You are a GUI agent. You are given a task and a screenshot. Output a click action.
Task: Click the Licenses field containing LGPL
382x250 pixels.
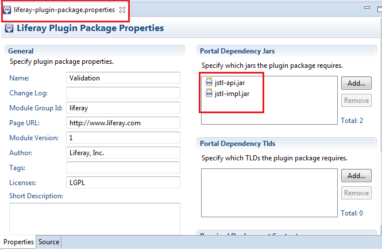(x=123, y=183)
